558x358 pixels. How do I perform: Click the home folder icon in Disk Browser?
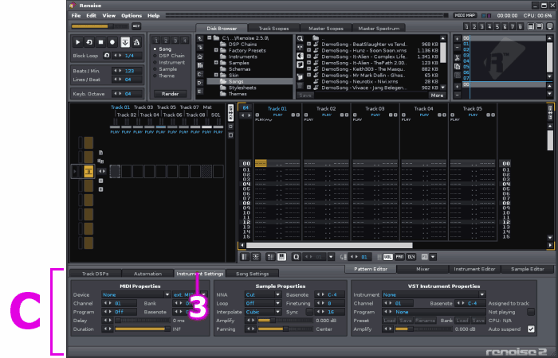(x=200, y=56)
